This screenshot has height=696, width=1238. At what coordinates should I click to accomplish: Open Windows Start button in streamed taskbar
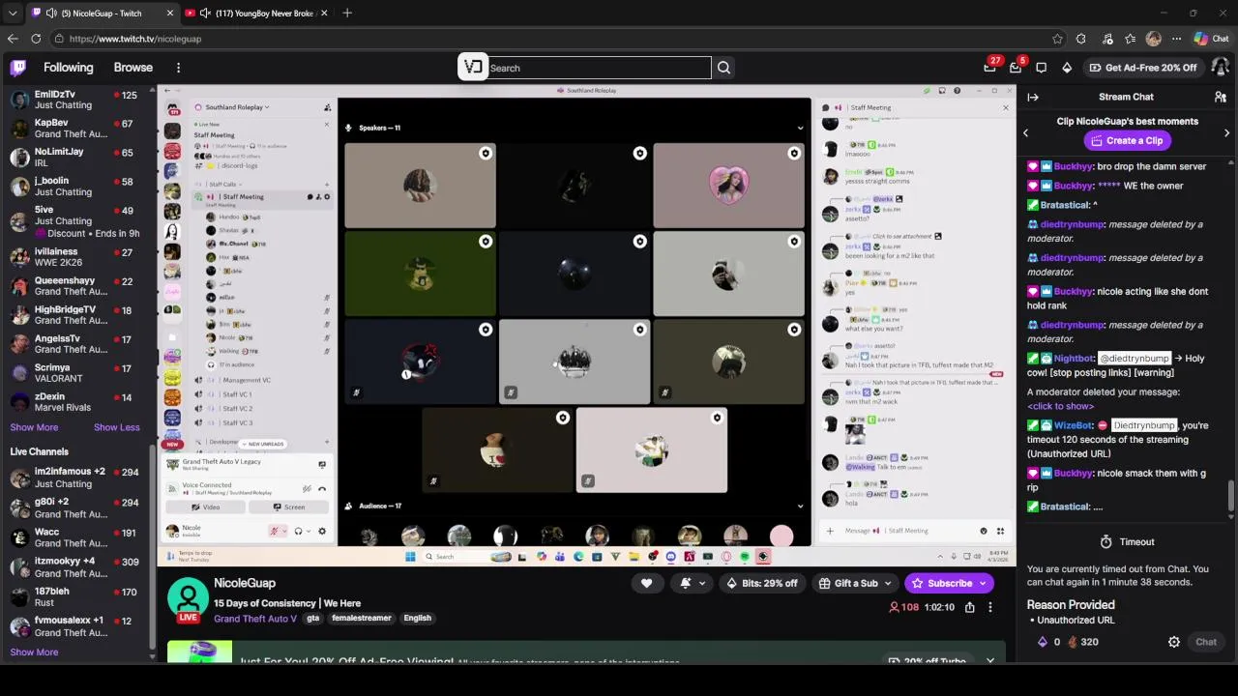tap(410, 557)
